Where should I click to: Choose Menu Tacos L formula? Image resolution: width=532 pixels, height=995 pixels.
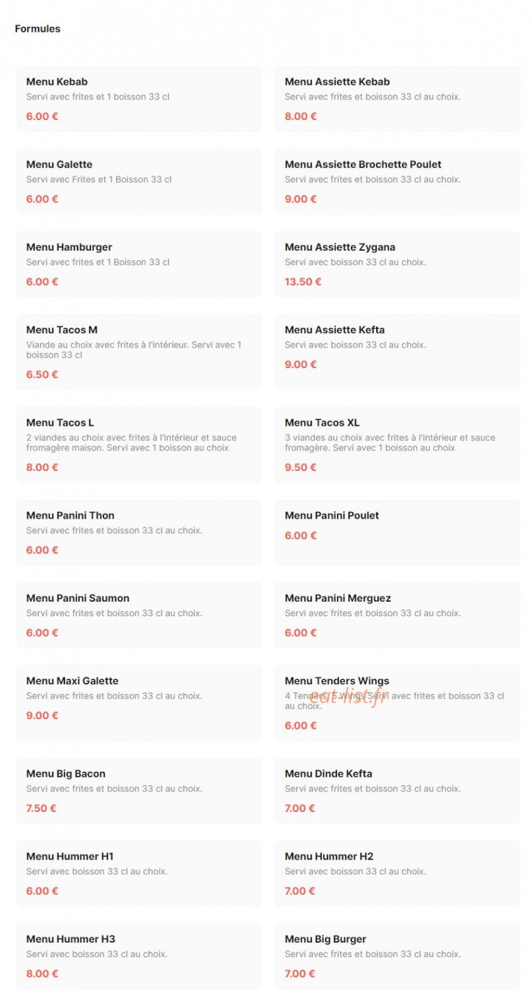coord(139,444)
